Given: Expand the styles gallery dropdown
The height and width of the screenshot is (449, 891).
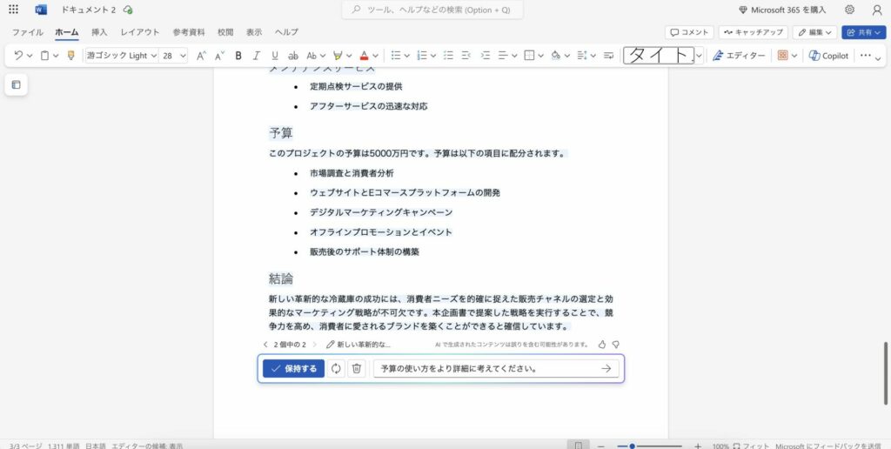Looking at the screenshot, I should (x=700, y=55).
